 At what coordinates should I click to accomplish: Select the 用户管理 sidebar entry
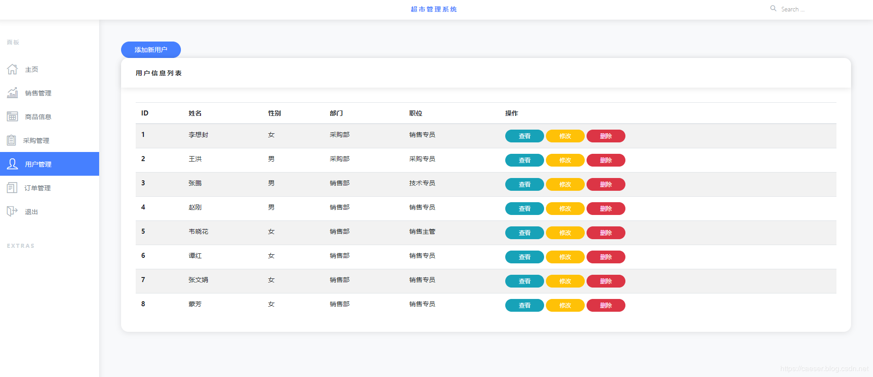coord(49,164)
